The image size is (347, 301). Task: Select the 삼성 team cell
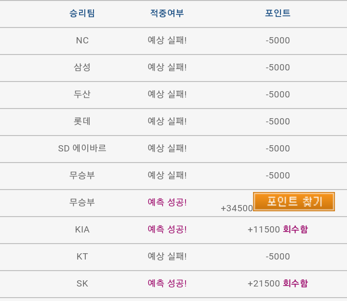click(x=82, y=68)
